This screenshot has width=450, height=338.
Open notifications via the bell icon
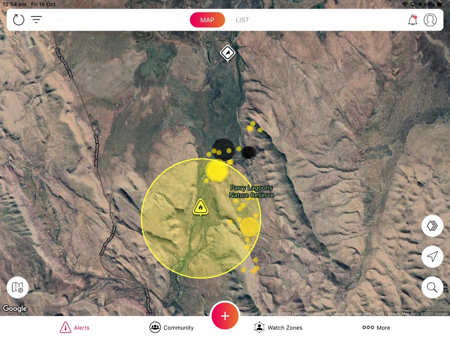[412, 20]
